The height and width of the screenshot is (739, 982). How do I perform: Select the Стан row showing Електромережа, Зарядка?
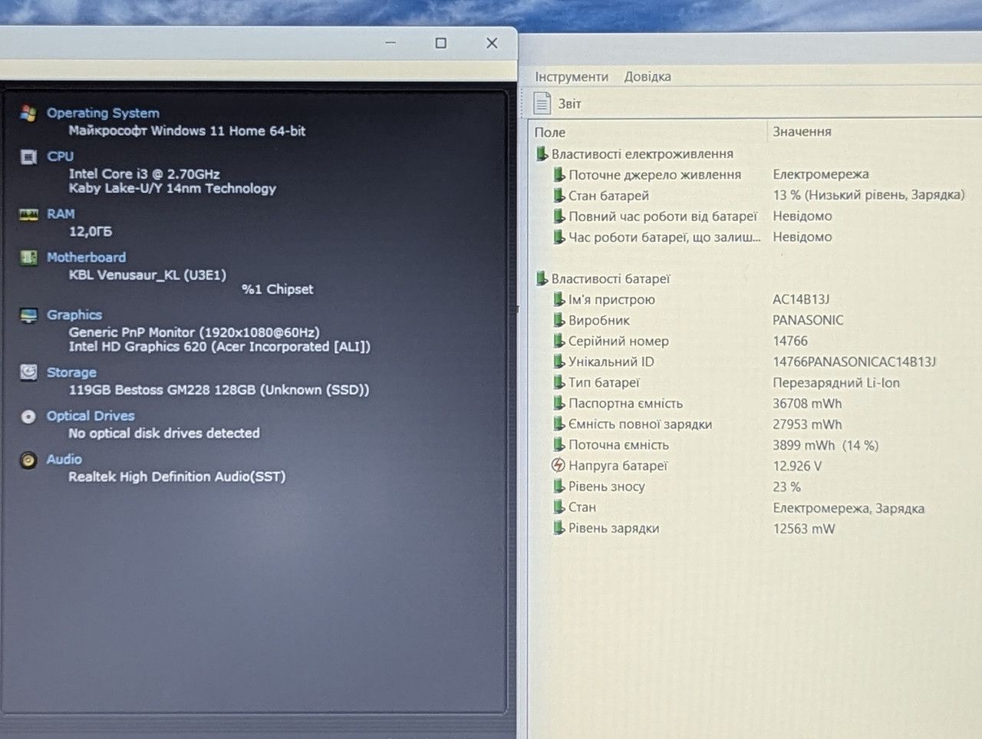[755, 507]
